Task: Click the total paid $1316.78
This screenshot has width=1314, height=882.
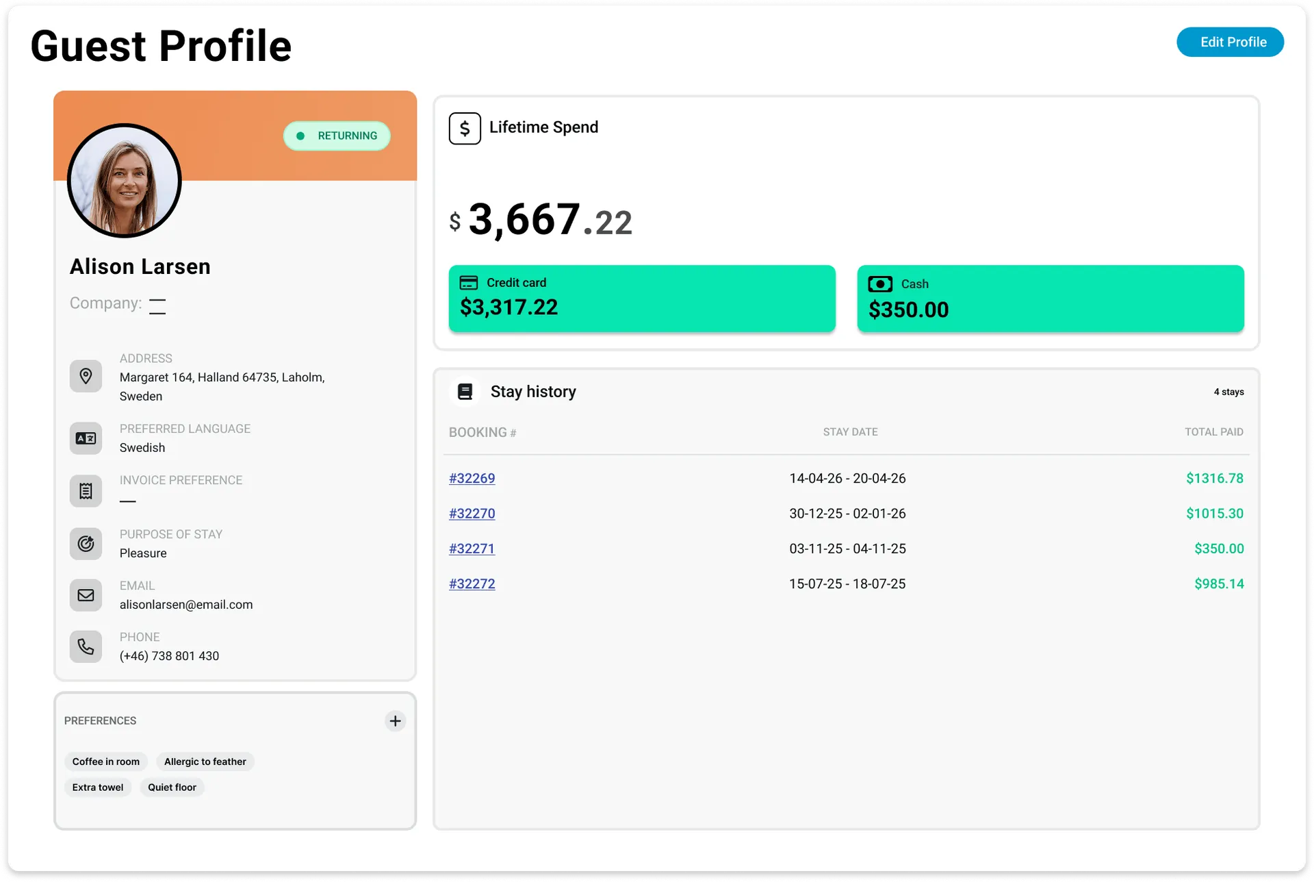Action: (1215, 478)
